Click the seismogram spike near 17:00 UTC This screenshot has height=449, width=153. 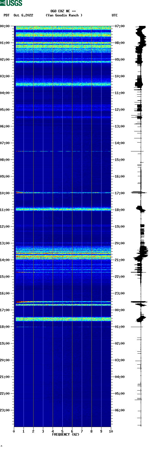[139, 192]
